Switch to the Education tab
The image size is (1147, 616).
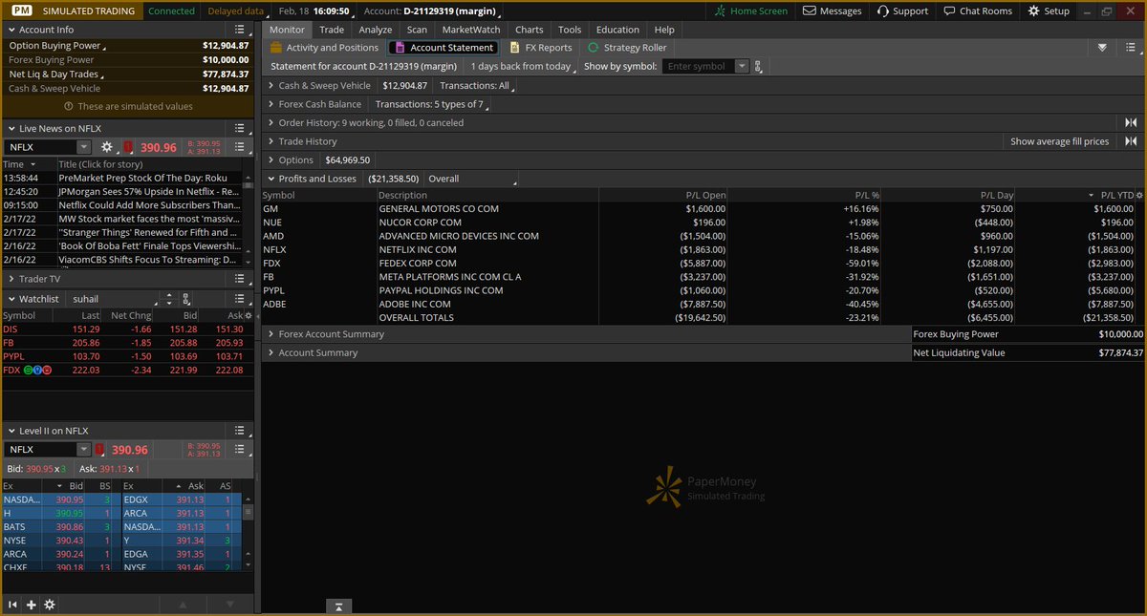click(617, 30)
